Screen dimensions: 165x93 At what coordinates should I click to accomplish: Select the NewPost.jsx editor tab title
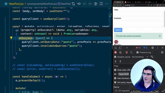tap(16, 4)
